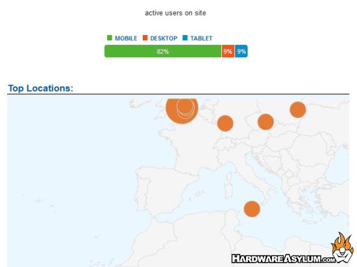357x267 pixels.
Task: Click the green MOBILE legend square
Action: 110,38
